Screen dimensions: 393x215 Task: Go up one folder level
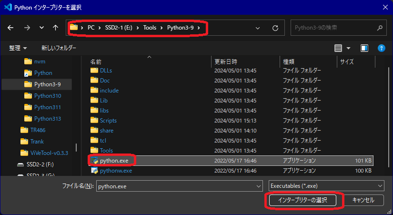pyautogui.click(x=55, y=28)
